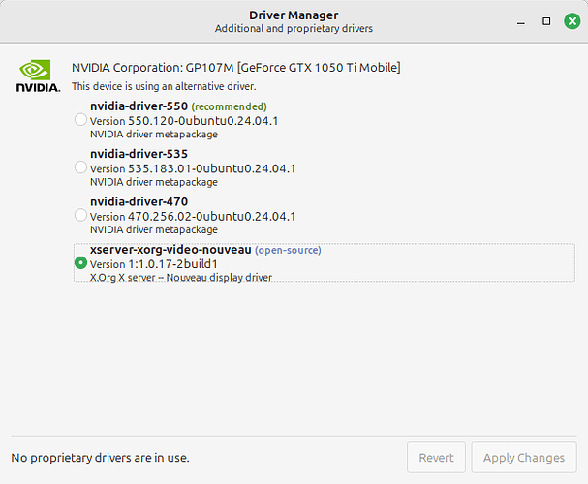Screen dimensions: 588x484
Task: Click the Nouveau display driver description
Action: (181, 278)
